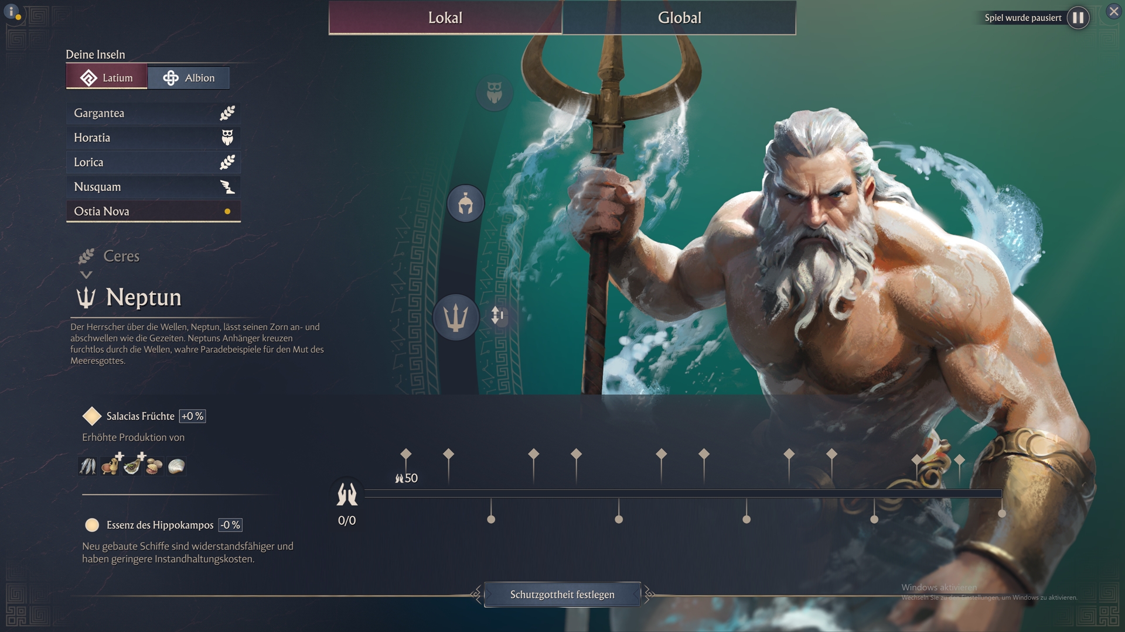
Task: Select the Gargantea island row
Action: (153, 113)
